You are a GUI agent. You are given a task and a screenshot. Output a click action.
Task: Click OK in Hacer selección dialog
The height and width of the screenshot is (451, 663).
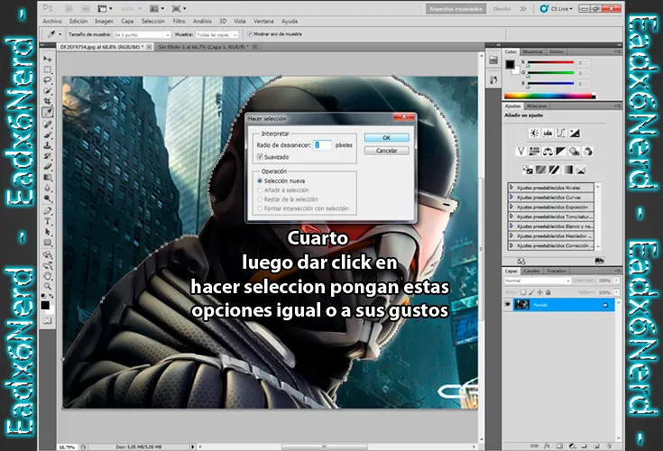[x=386, y=138]
